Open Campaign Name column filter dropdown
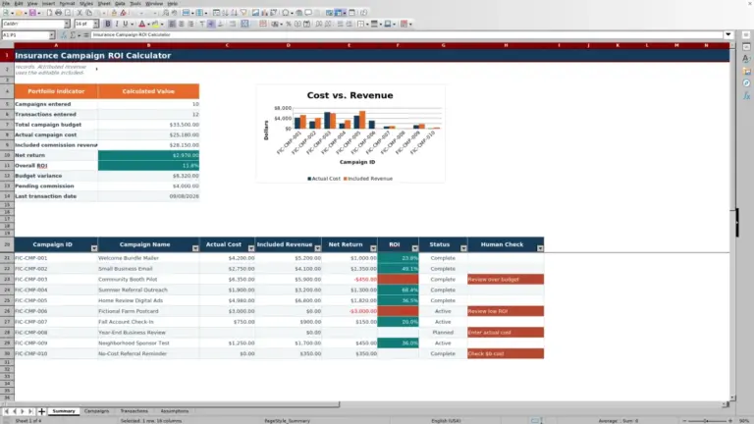Image resolution: width=754 pixels, height=424 pixels. [x=195, y=248]
